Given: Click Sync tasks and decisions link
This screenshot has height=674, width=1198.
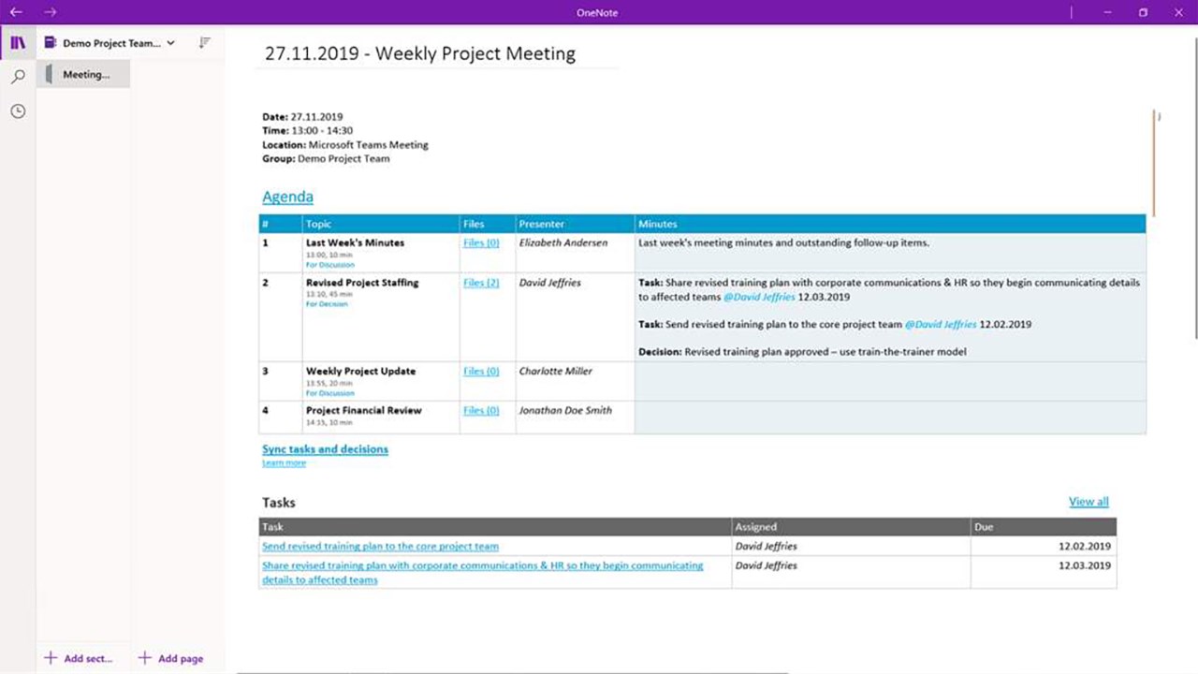Looking at the screenshot, I should coord(325,449).
